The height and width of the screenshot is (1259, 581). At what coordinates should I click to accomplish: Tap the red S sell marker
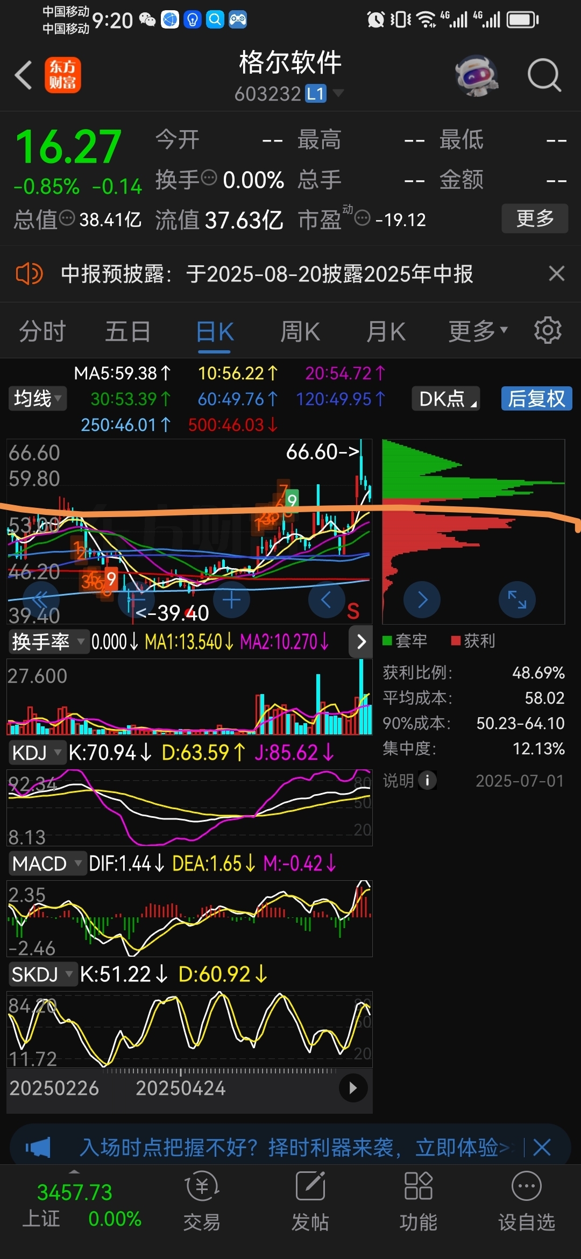tap(353, 611)
